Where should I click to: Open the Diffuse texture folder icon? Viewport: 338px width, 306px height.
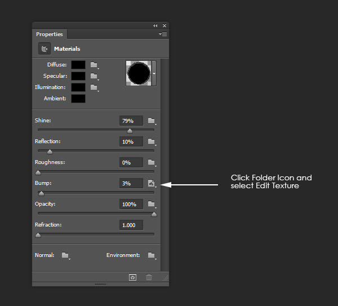point(94,65)
